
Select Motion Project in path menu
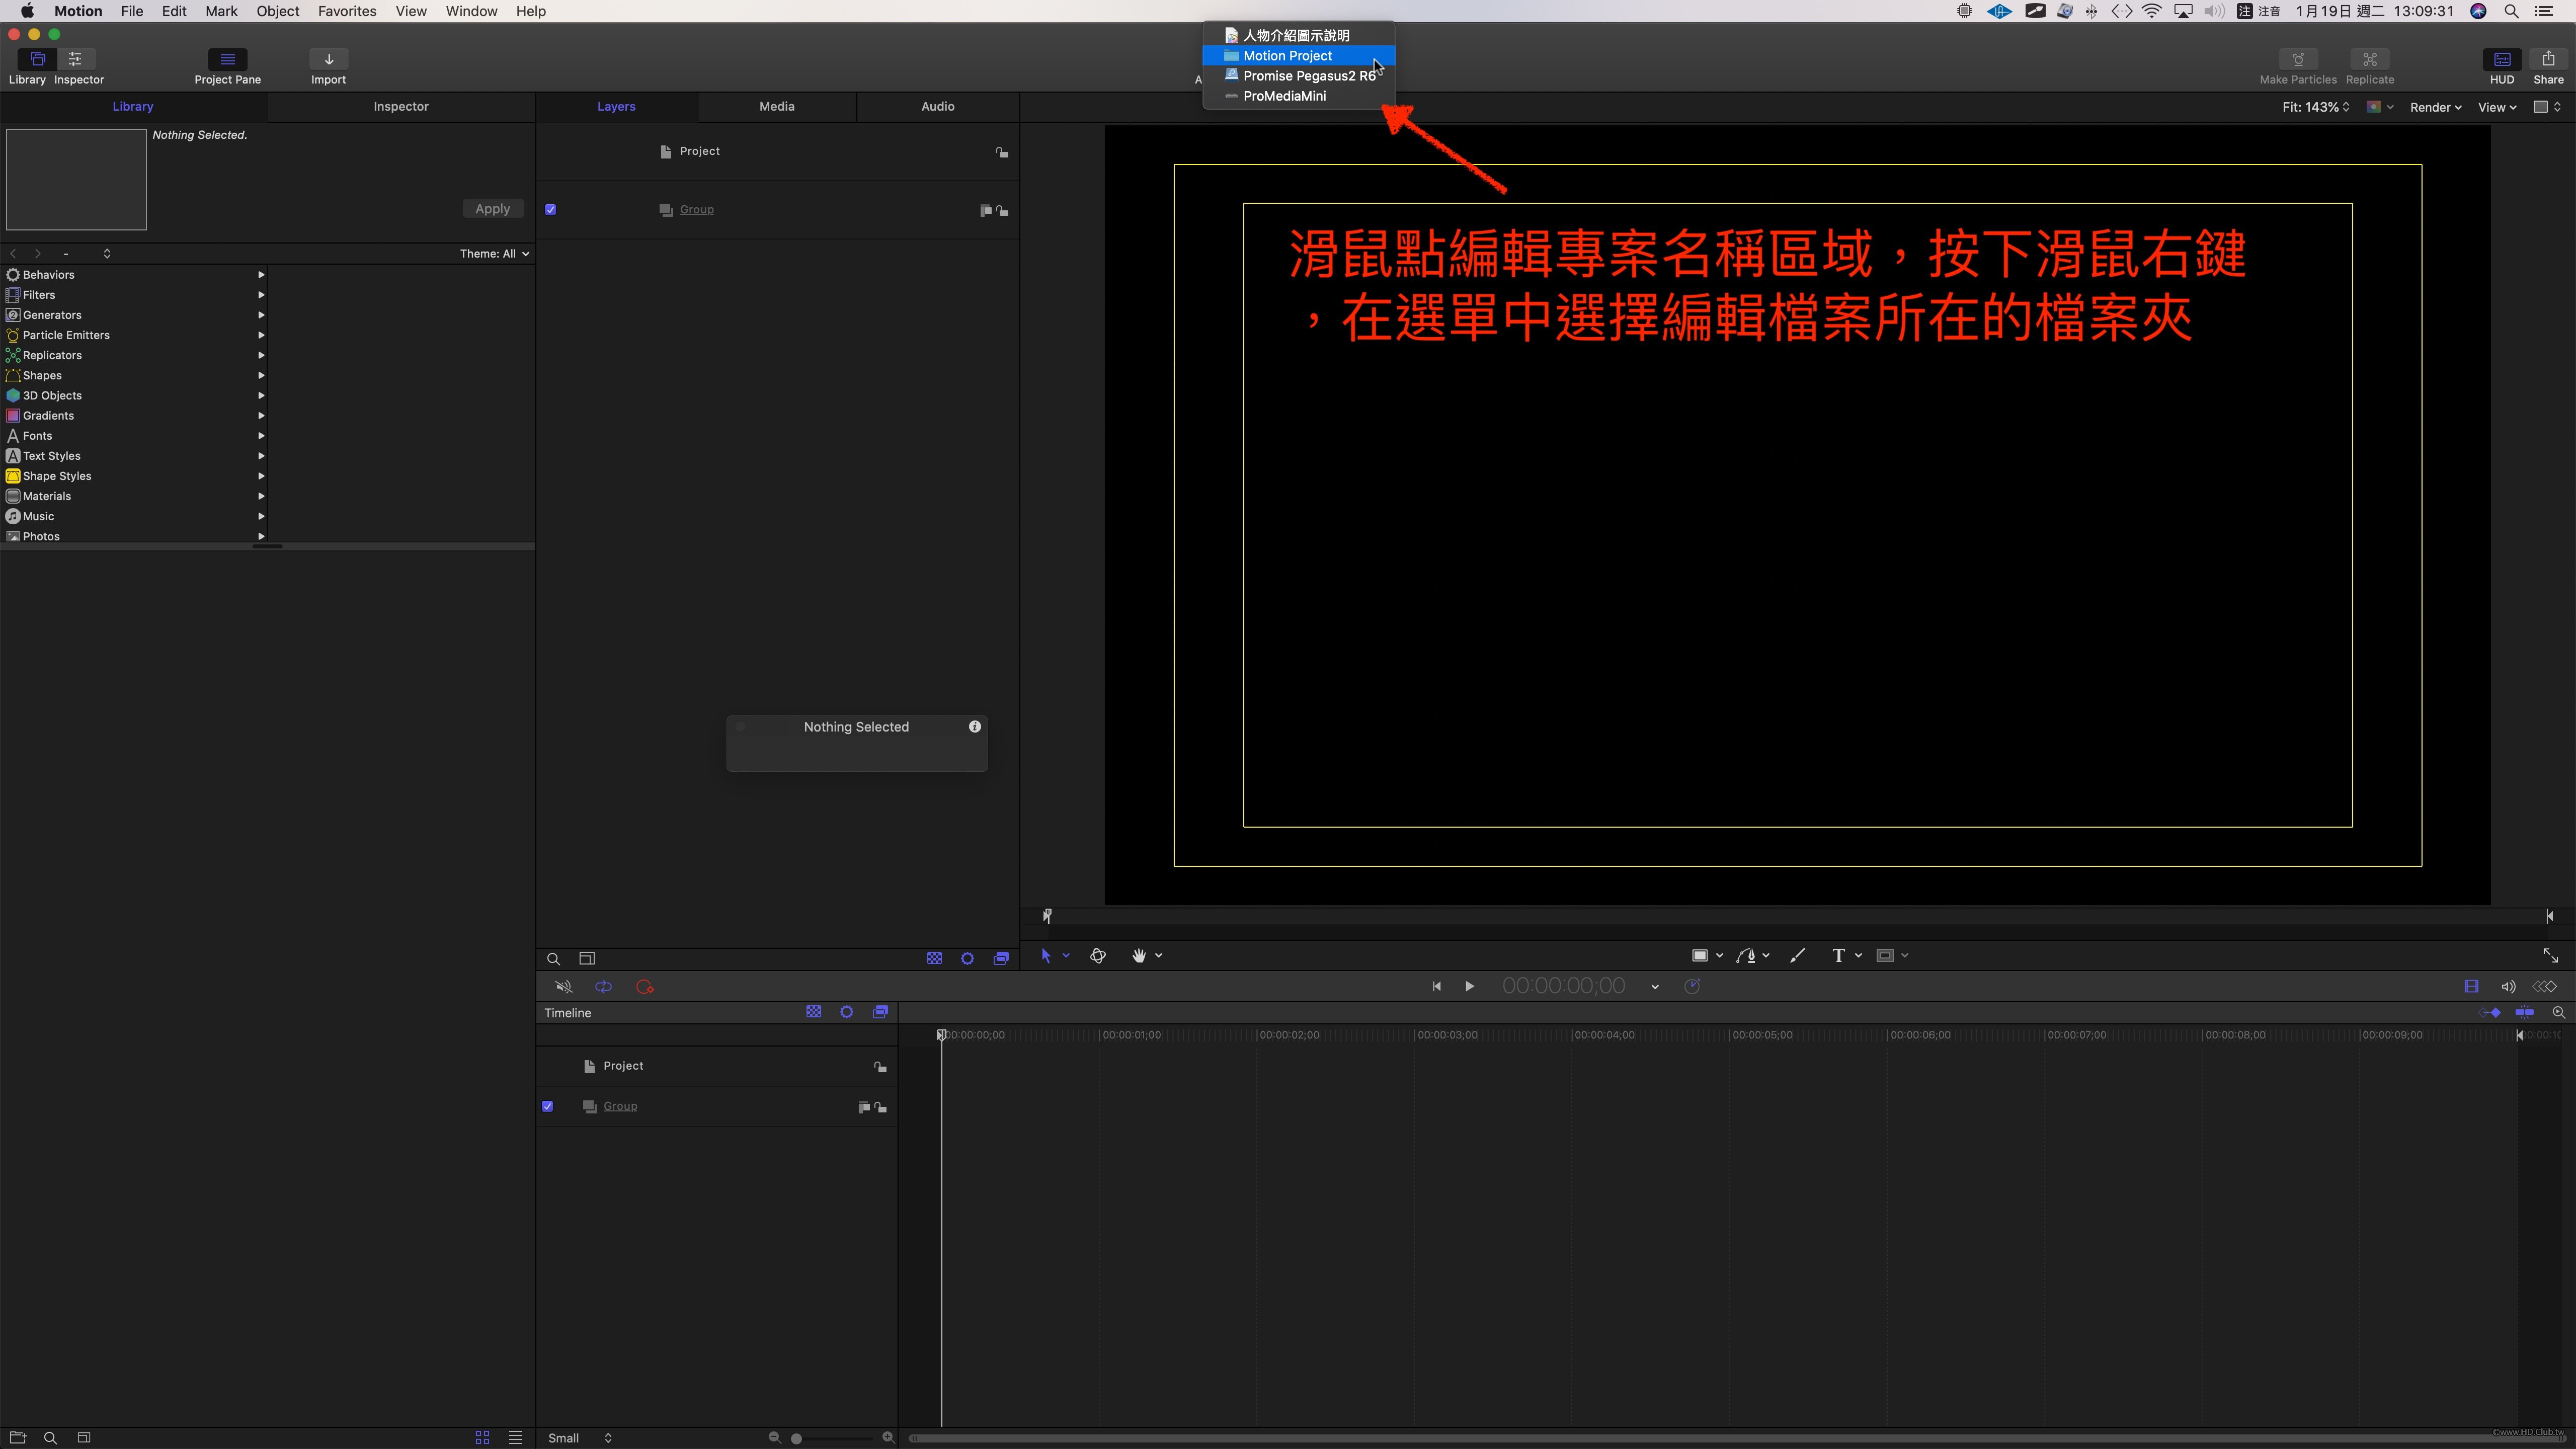[x=1287, y=56]
